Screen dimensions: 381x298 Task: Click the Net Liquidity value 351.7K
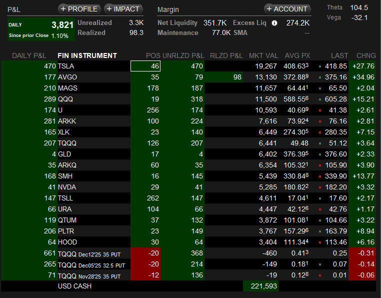[x=215, y=23]
